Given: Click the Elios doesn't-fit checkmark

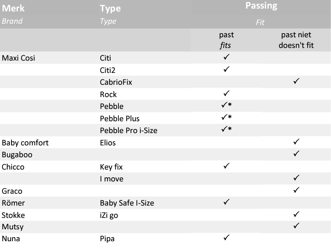Looking at the screenshot, I should click(296, 142).
